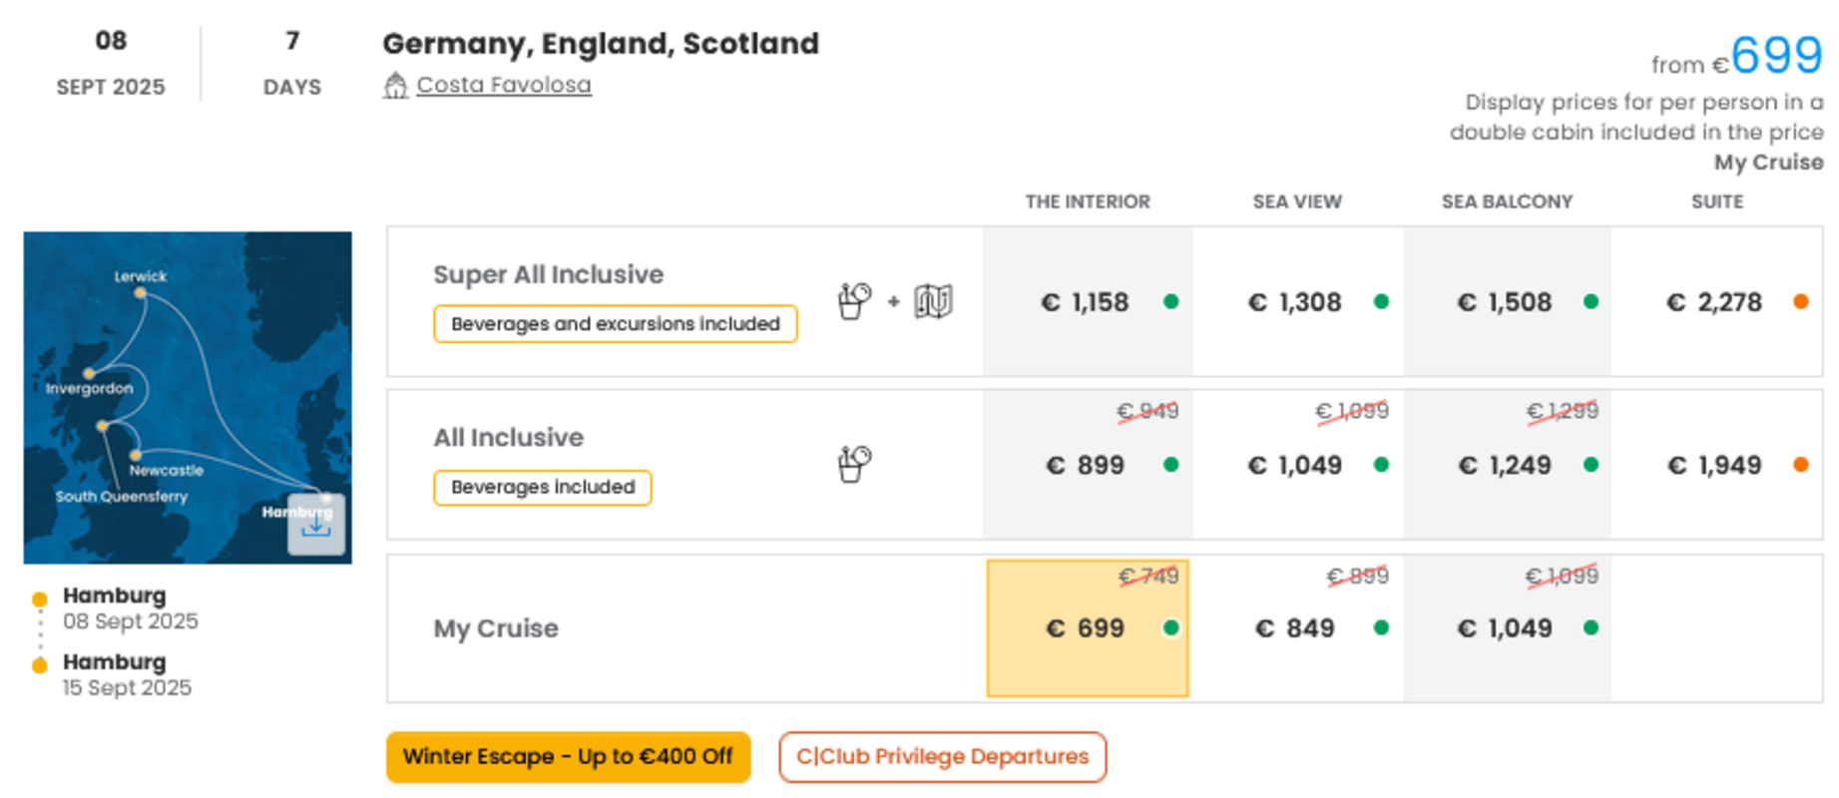Image resolution: width=1839 pixels, height=798 pixels.
Task: Open the Costa Favolosa ship link
Action: [x=504, y=85]
